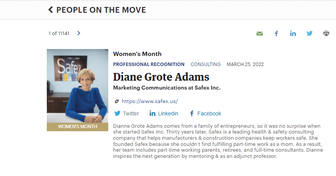Share on Twitter using the top share icon
Screen dimensions: 336x176
pos(310,34)
